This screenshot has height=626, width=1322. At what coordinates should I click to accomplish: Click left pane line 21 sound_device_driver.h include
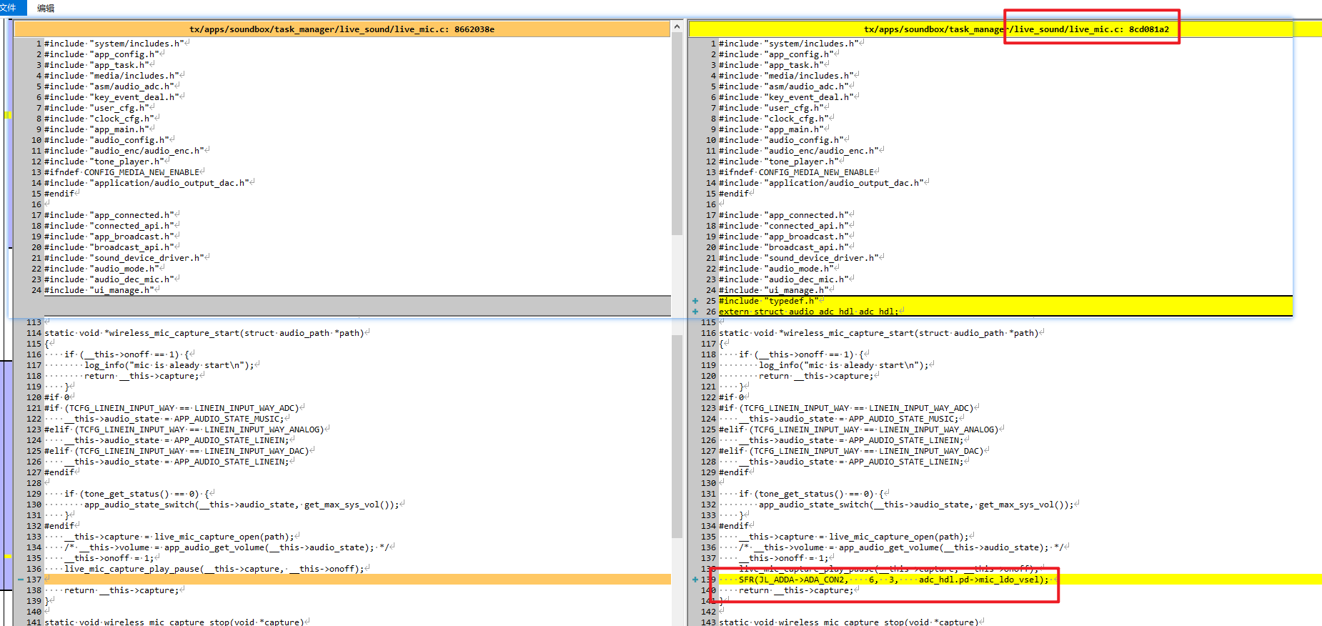click(x=124, y=258)
